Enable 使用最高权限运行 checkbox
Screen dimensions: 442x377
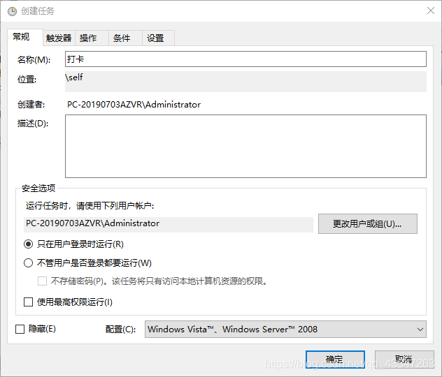click(28, 302)
